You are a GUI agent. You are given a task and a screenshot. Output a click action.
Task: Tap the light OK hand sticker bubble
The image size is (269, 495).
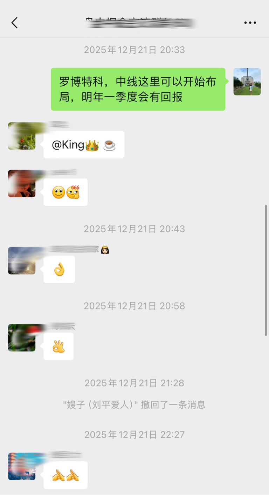click(58, 346)
